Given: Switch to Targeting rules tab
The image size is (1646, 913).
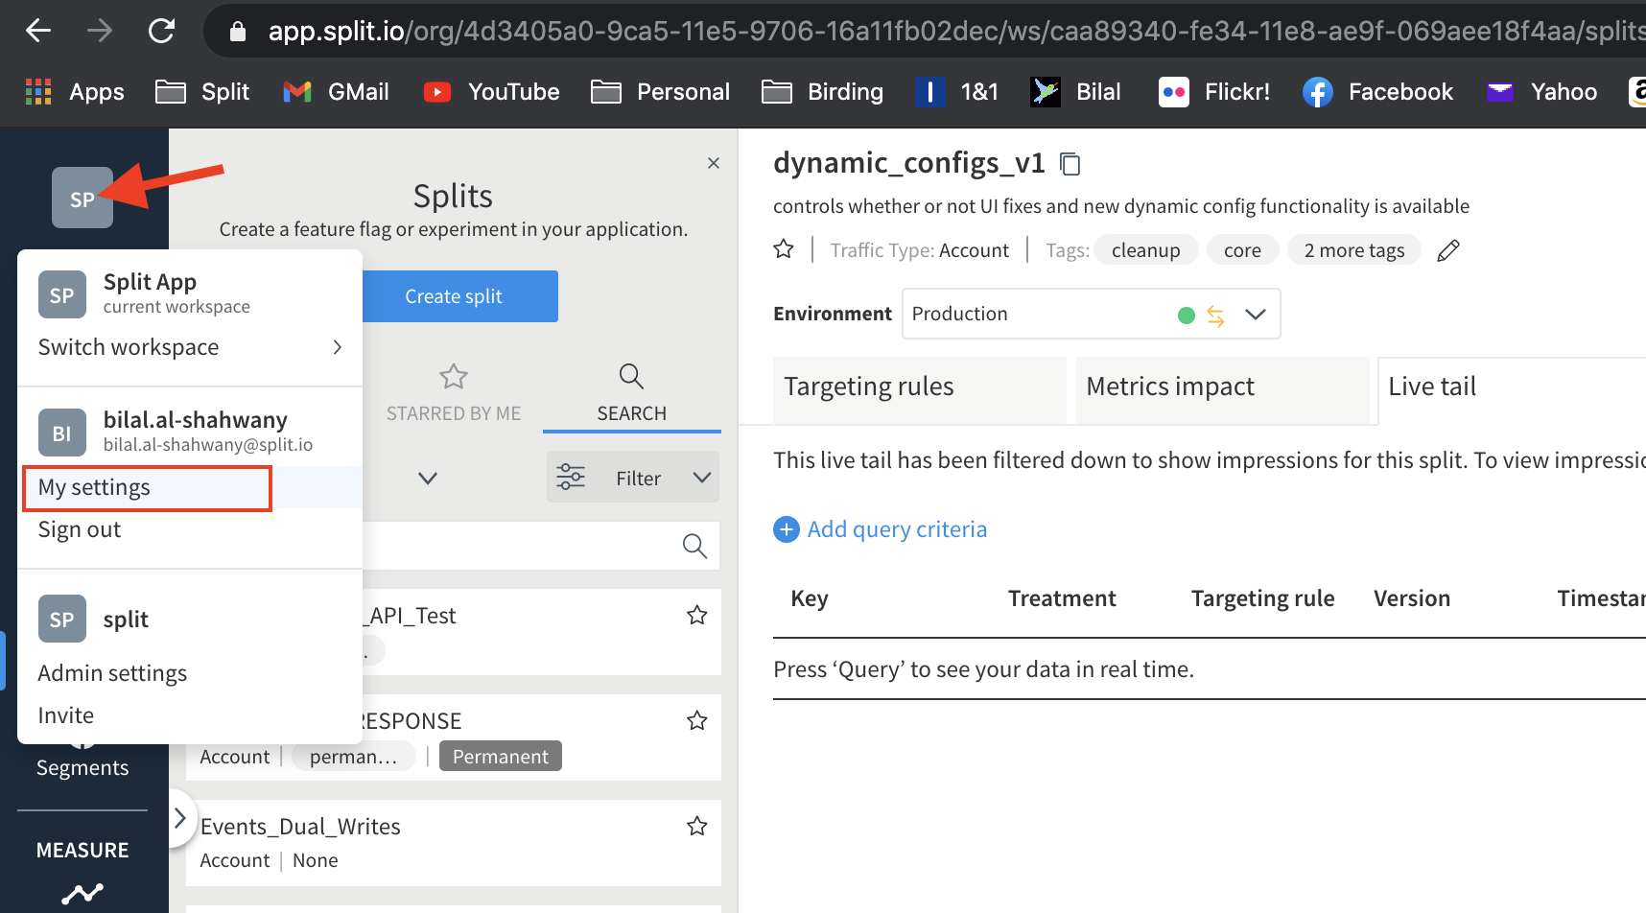Looking at the screenshot, I should tap(920, 389).
